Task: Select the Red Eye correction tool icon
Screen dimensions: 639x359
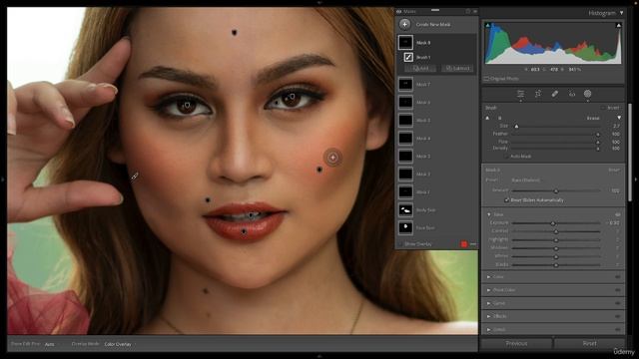Action: click(x=572, y=94)
